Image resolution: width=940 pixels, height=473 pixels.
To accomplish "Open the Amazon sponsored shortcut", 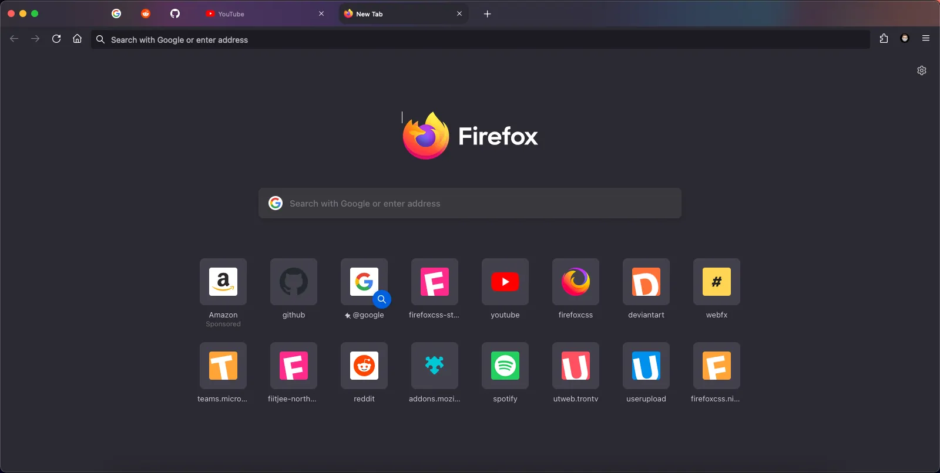I will coord(223,282).
